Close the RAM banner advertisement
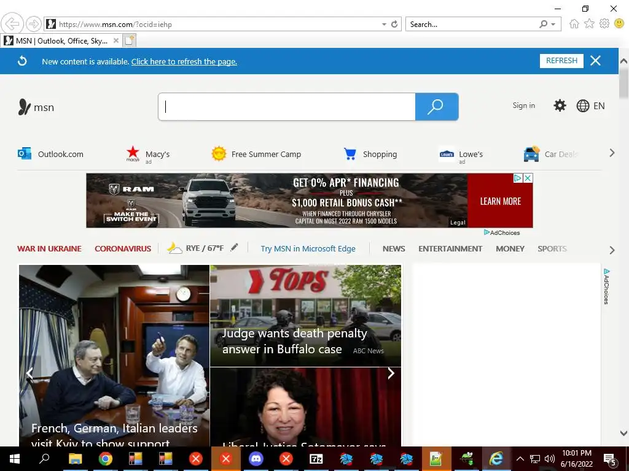 [528, 178]
